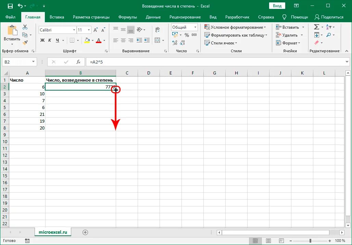Click the Decrease Decimal icon
352x245 pixels.
pos(183,43)
